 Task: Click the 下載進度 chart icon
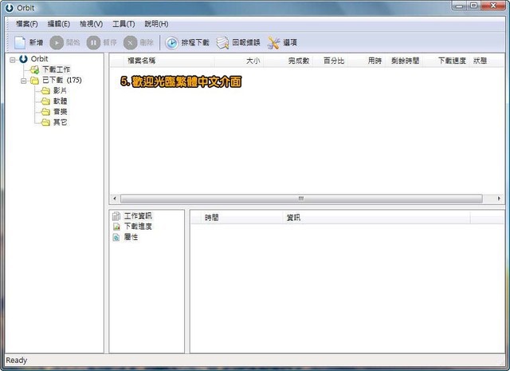[116, 227]
